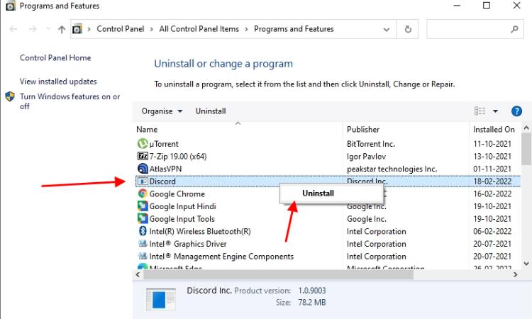Select the Google Chrome entry
Viewport: 532px width, 319px height.
177,194
